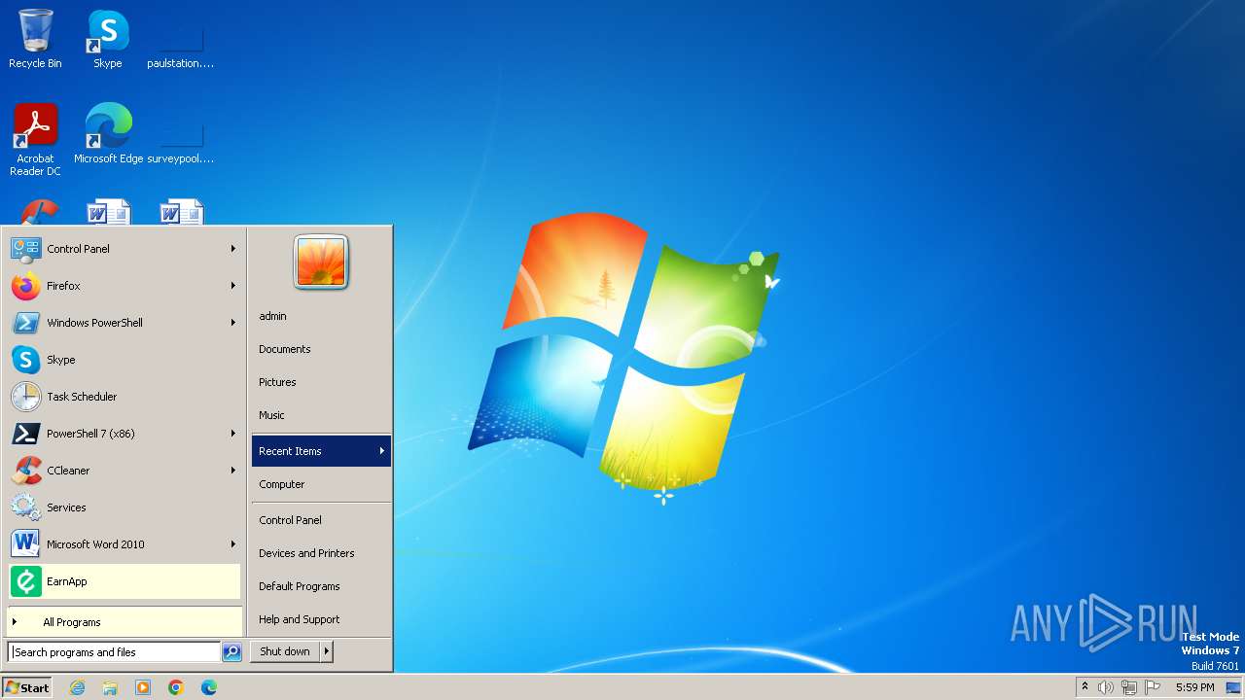Click the taskbar clock 5:59 PM
This screenshot has height=700, width=1245.
tap(1194, 687)
